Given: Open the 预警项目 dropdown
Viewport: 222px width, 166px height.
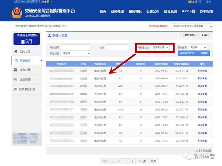Looking at the screenshot, I should pos(76,53).
